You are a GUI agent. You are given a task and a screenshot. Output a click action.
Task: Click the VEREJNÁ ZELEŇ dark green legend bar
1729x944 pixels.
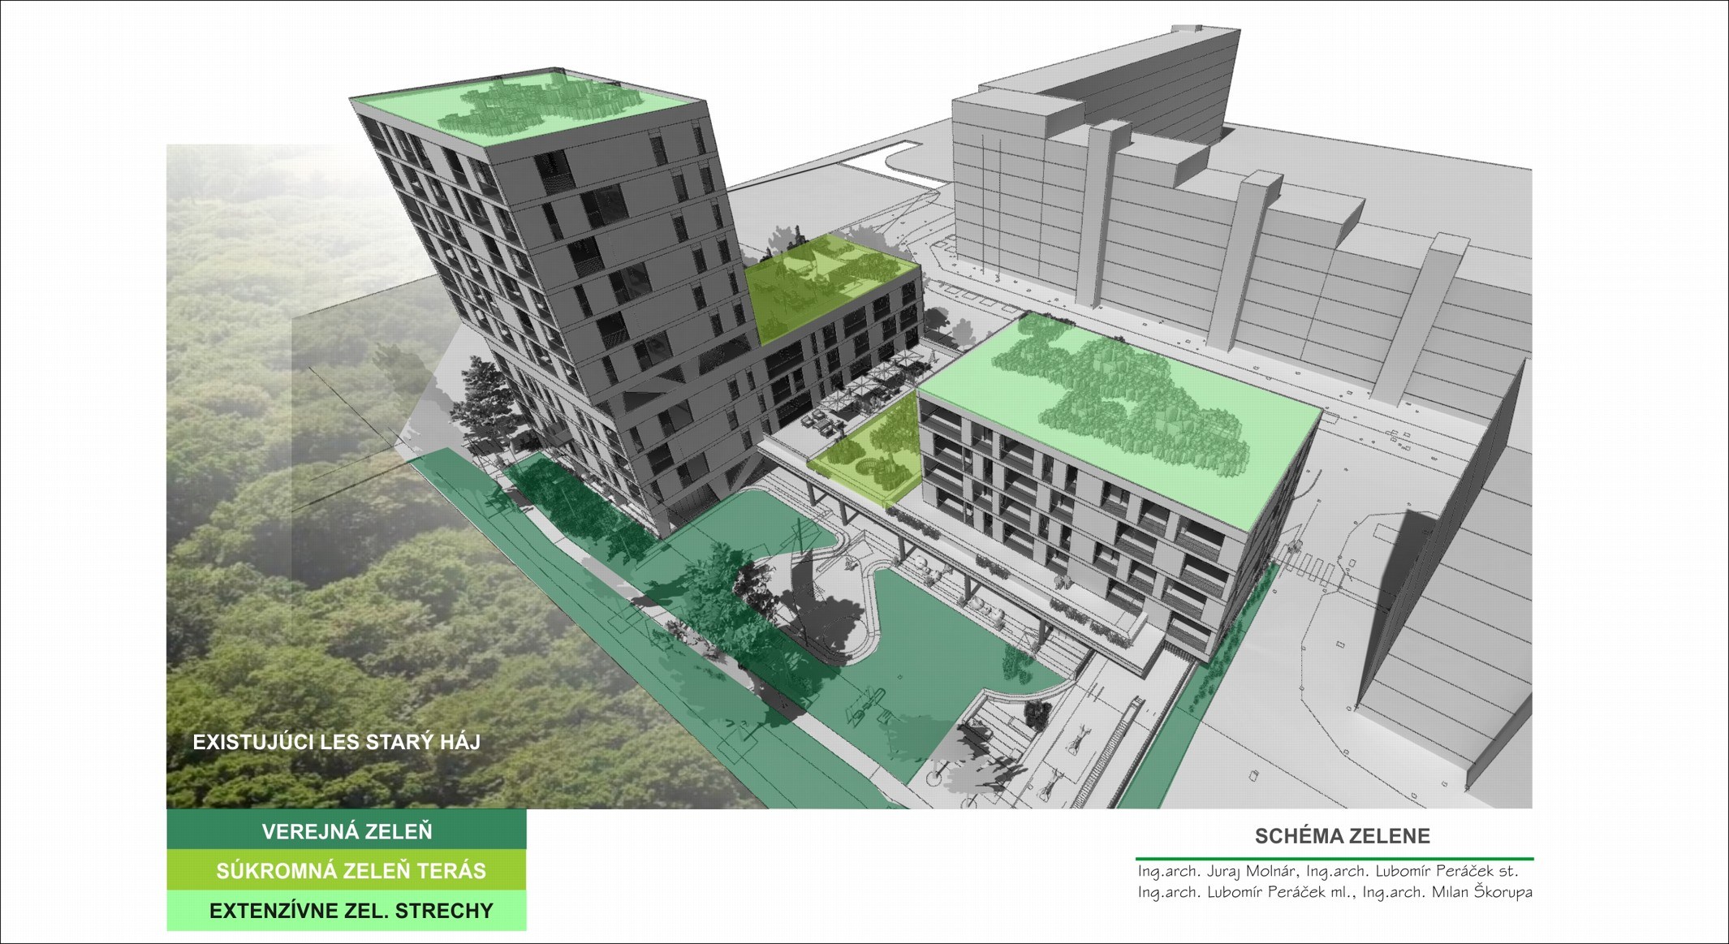347,830
